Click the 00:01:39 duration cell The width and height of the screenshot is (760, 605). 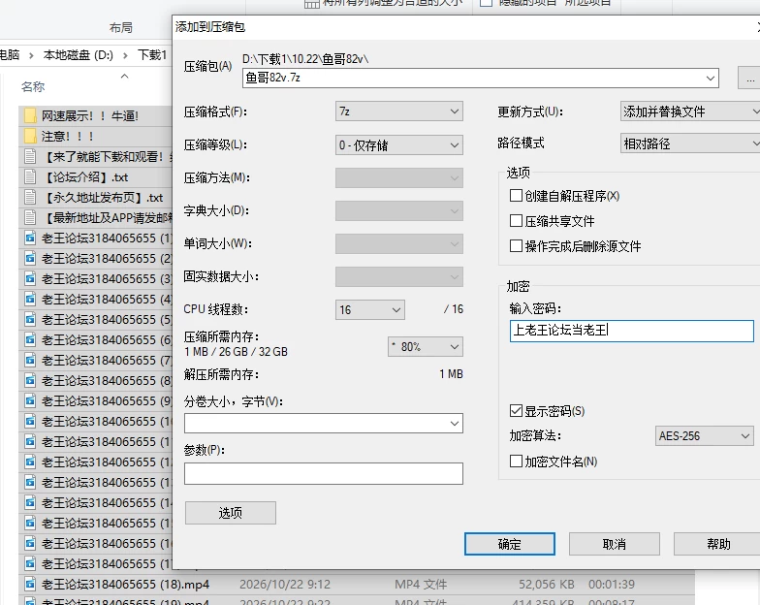611,584
